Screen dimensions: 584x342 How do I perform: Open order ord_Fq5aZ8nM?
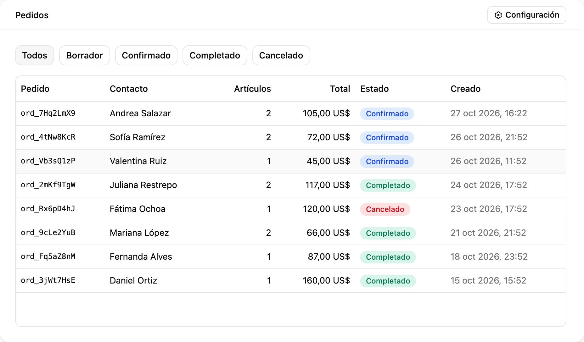pyautogui.click(x=48, y=256)
